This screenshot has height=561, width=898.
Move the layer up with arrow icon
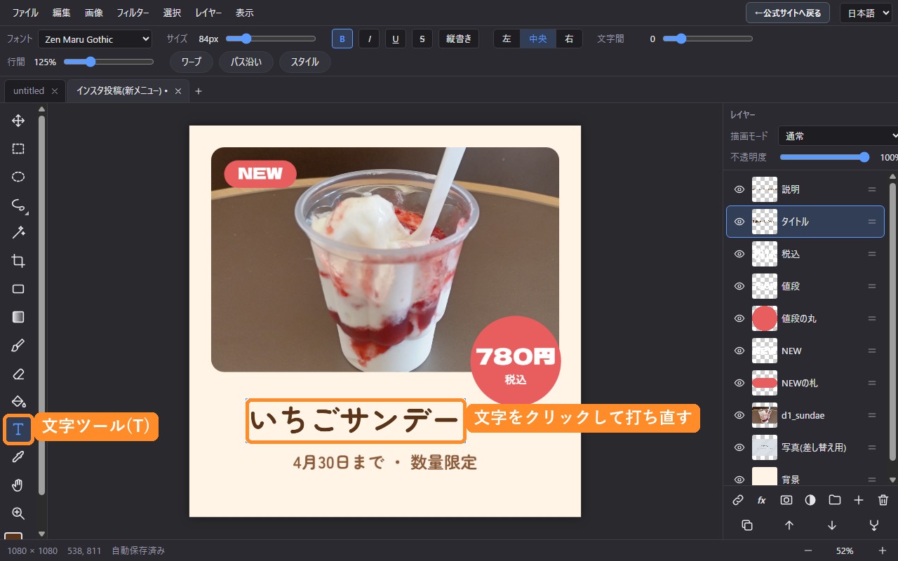click(x=789, y=525)
